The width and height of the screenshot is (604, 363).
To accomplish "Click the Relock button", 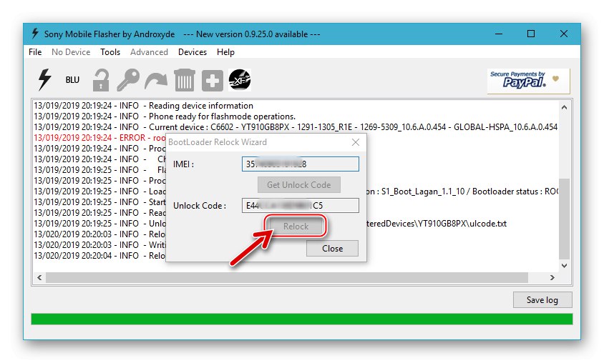I will [x=296, y=227].
